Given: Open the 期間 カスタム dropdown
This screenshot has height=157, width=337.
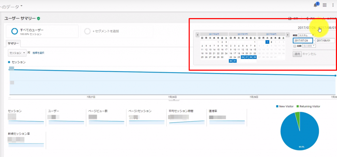Looking at the screenshot, I should 306,35.
